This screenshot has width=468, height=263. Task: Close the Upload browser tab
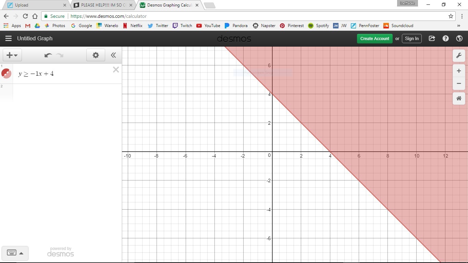tap(65, 5)
